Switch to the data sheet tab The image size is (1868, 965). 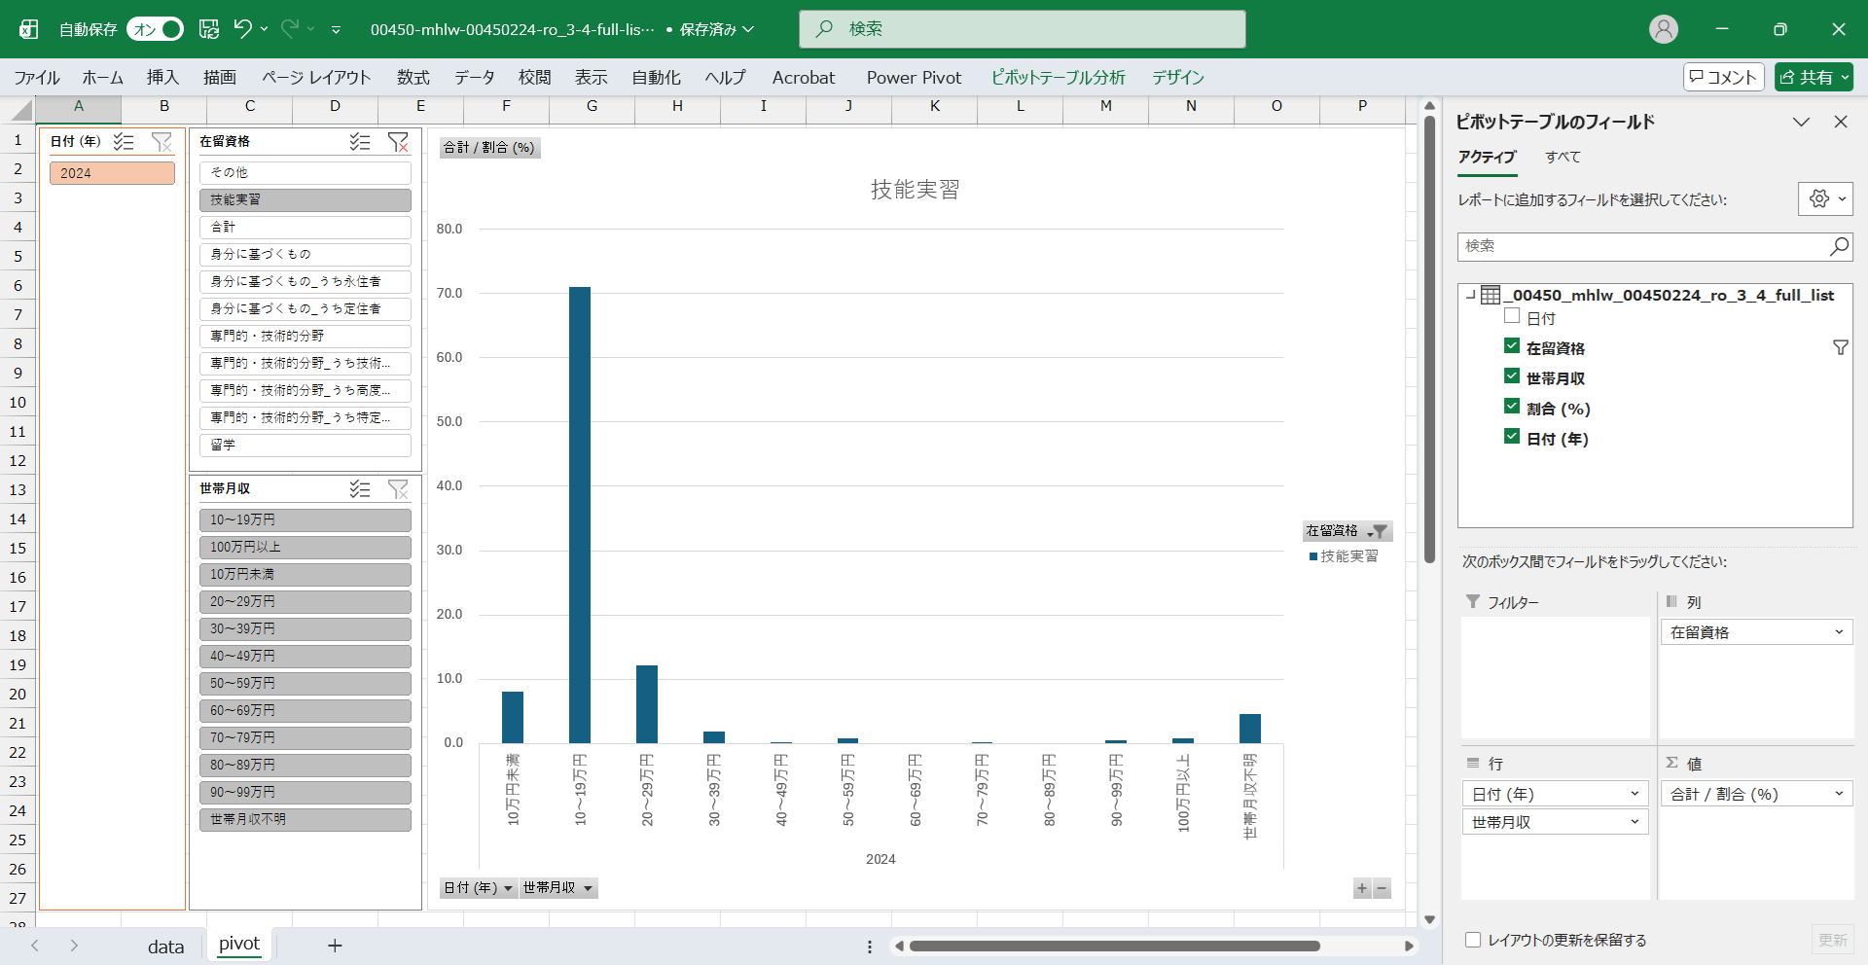(165, 947)
